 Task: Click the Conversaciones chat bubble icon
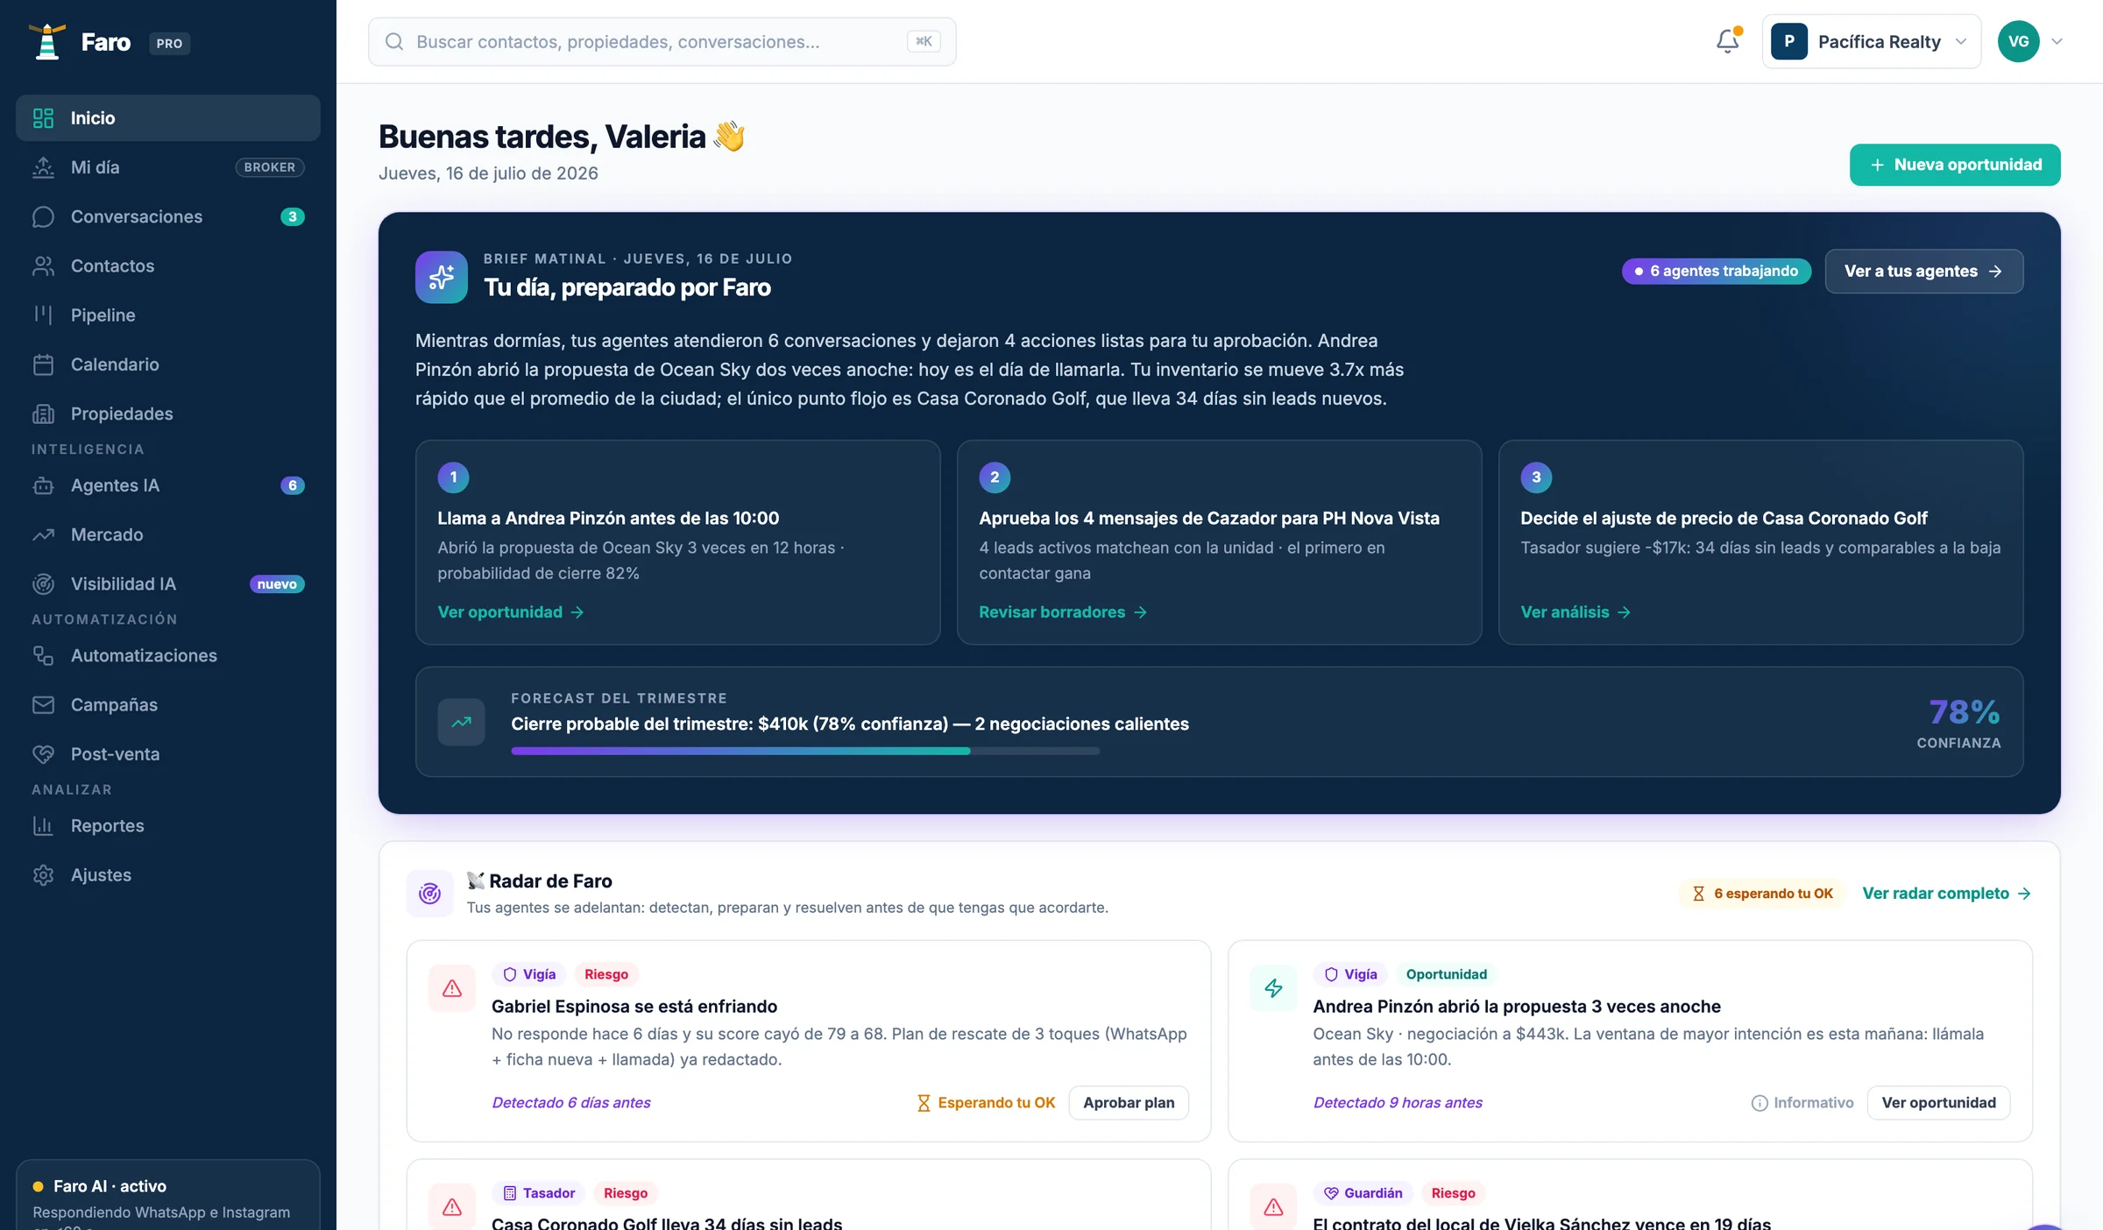tap(43, 216)
